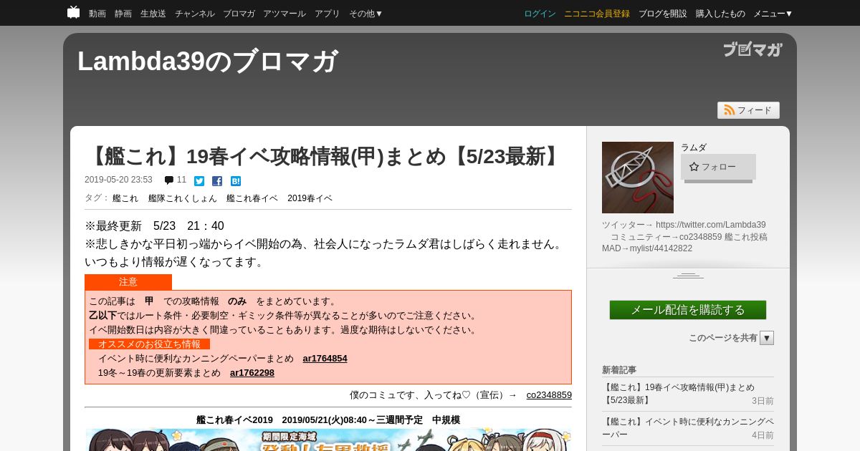
Task: Click オススメのお役立ち情報 label
Action: 149,344
